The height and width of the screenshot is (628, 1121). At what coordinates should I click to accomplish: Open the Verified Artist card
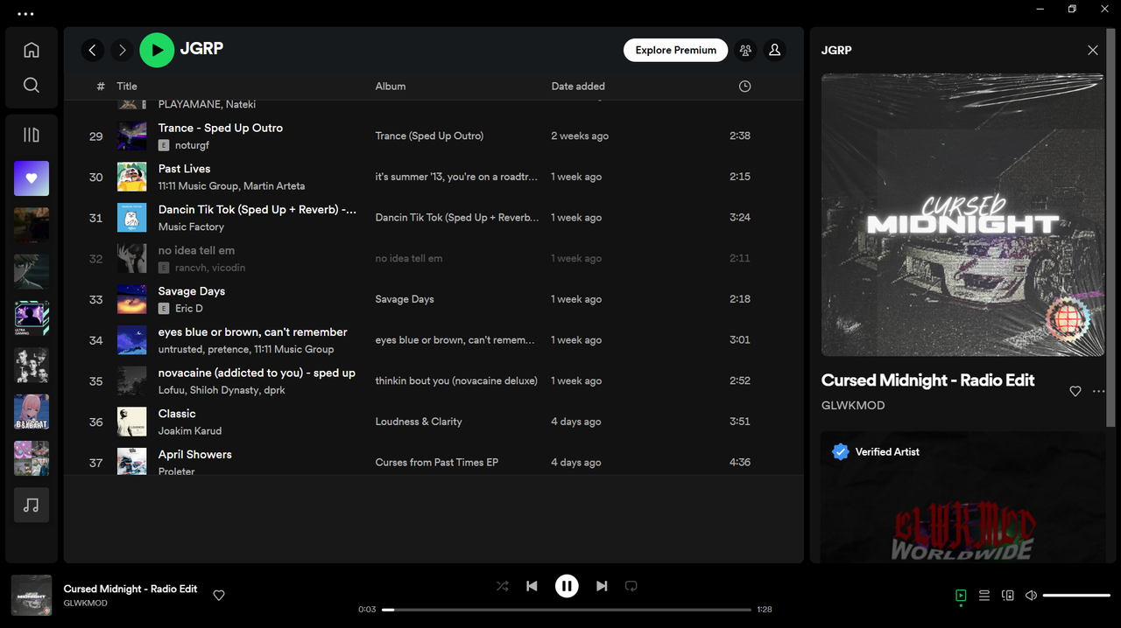962,497
